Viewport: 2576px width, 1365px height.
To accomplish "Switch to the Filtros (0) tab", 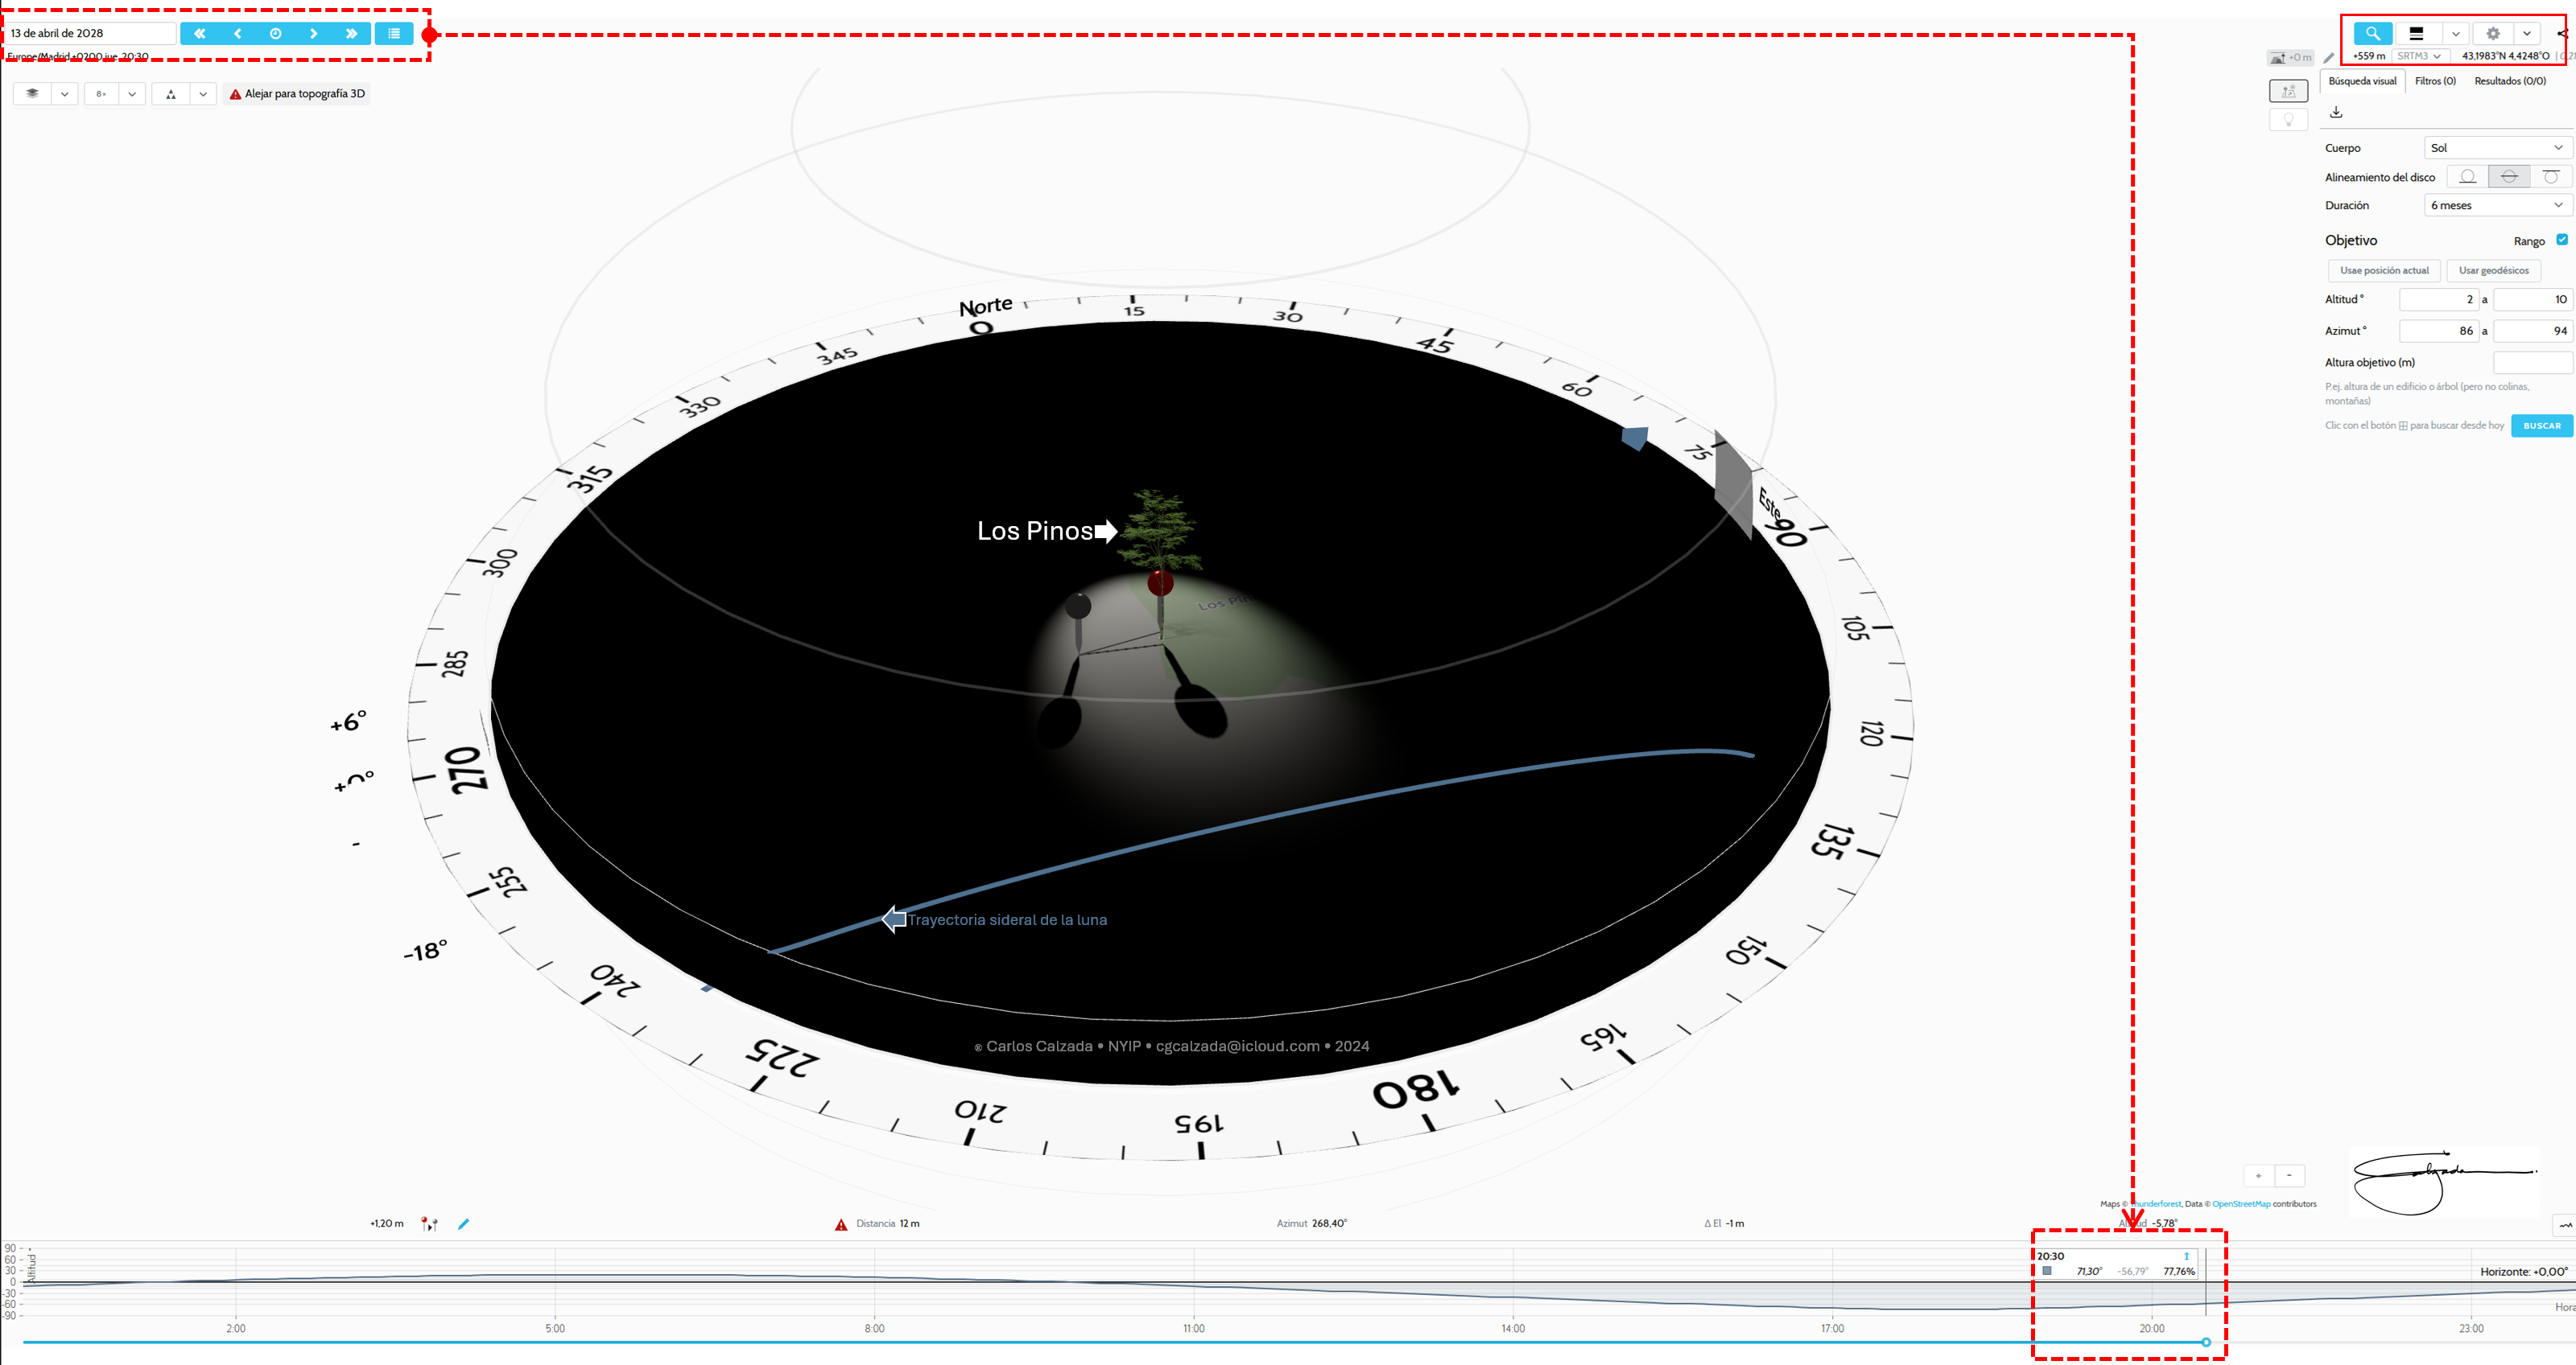I will click(x=2435, y=81).
